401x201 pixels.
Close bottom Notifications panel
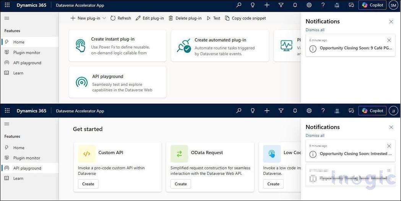coord(391,127)
